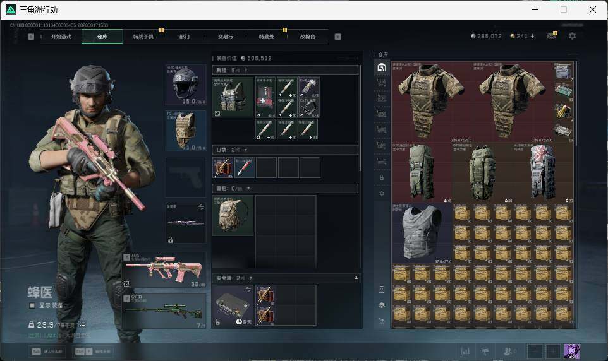608x361 pixels.
Task: Open the player avatar profile
Action: [571, 352]
